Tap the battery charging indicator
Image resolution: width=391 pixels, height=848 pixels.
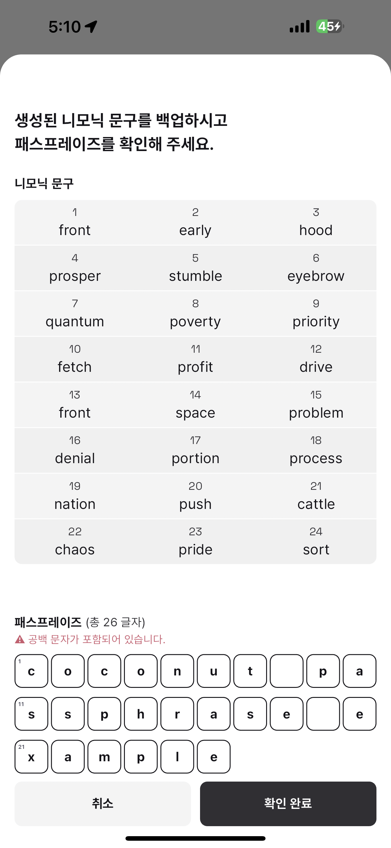click(x=330, y=26)
